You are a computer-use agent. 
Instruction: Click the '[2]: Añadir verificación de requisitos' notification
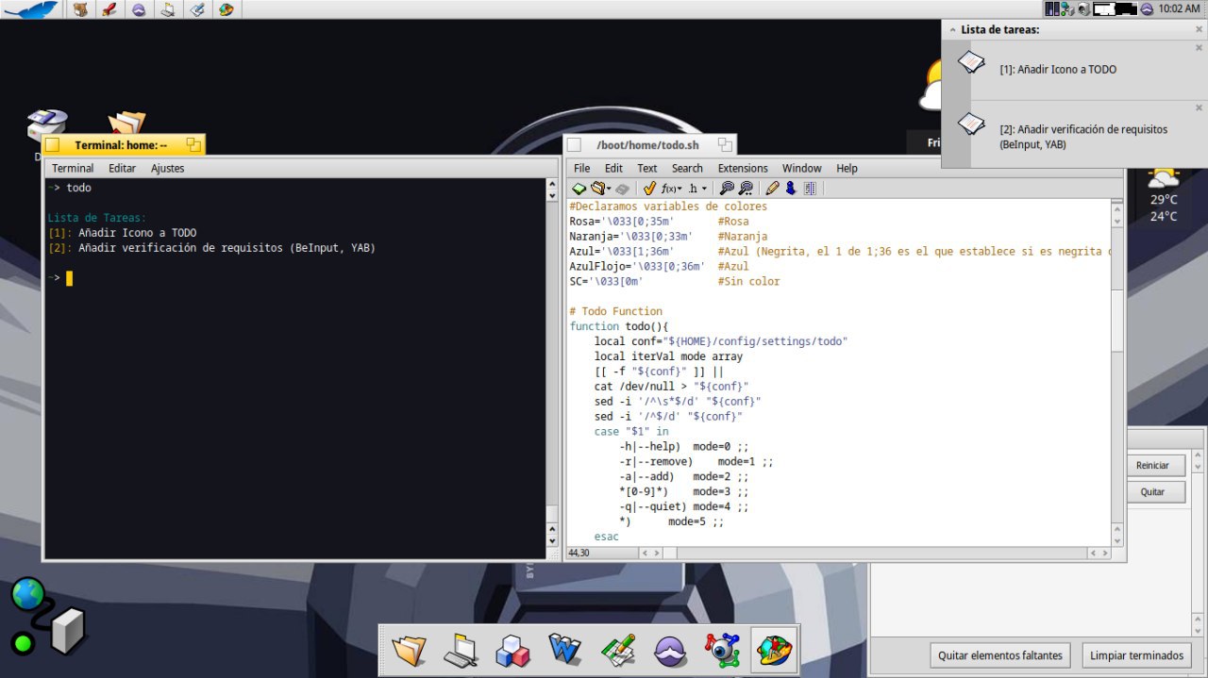[x=1075, y=134]
